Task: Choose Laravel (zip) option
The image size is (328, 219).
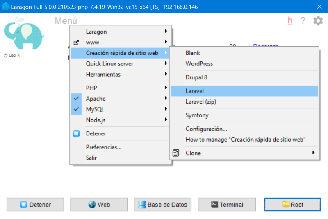Action: point(244,102)
